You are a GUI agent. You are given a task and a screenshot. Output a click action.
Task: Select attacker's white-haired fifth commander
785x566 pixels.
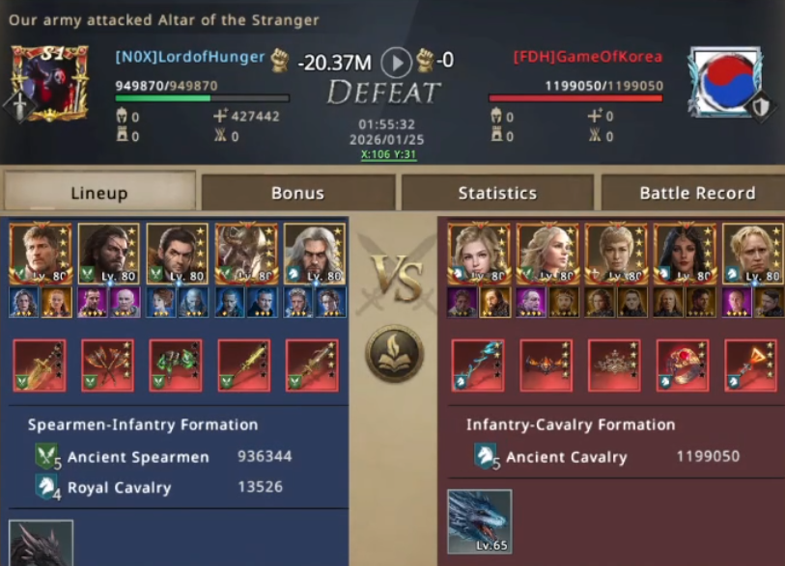(315, 254)
